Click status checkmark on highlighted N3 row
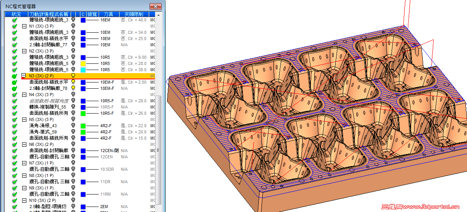467x212 pixels. tap(14, 76)
